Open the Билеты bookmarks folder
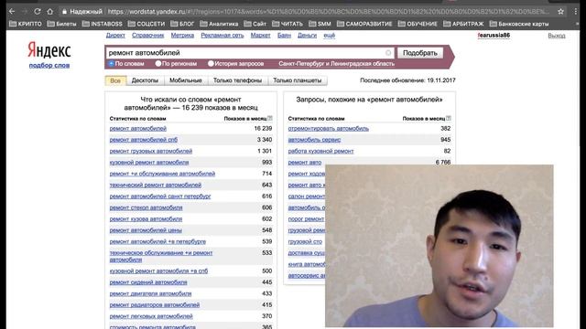The image size is (586, 329). click(x=62, y=24)
